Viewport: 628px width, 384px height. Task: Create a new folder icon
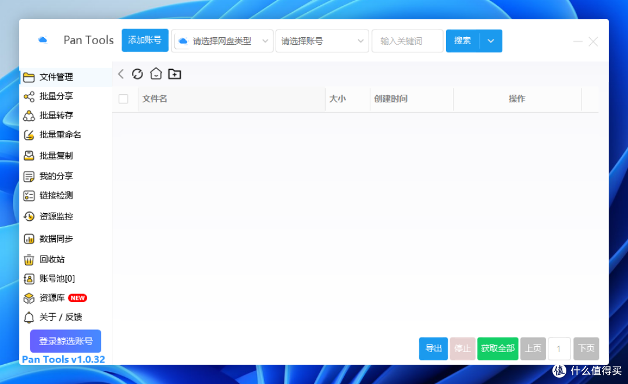pos(174,74)
